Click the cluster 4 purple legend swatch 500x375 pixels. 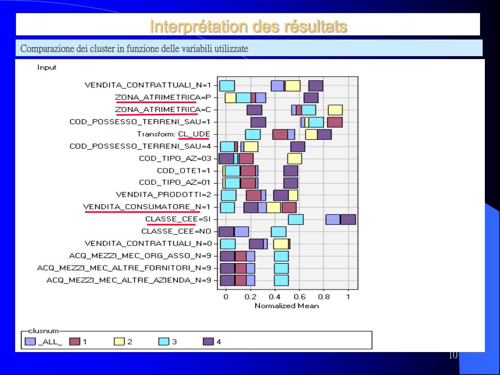[208, 341]
